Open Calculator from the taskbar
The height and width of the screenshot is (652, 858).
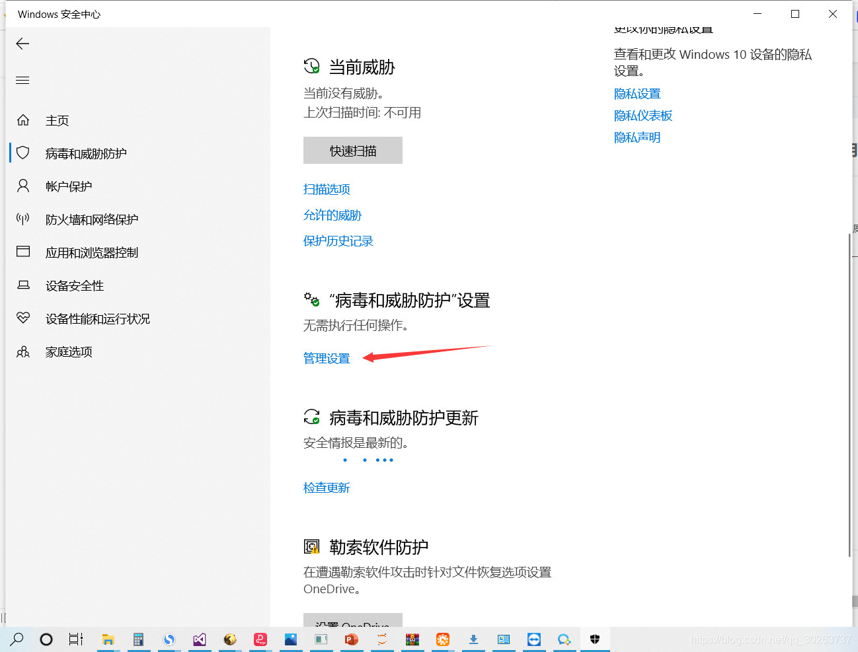[138, 639]
